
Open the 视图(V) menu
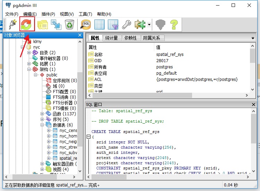[67, 14]
